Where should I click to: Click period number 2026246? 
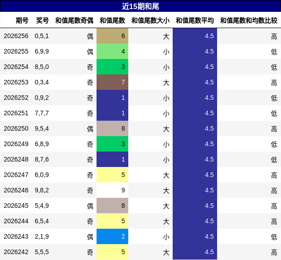click(x=16, y=190)
